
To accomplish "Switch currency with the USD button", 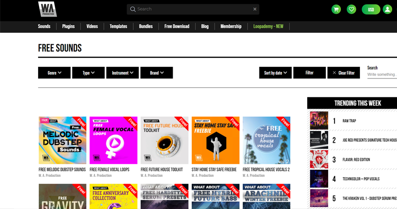I will tap(371, 9).
